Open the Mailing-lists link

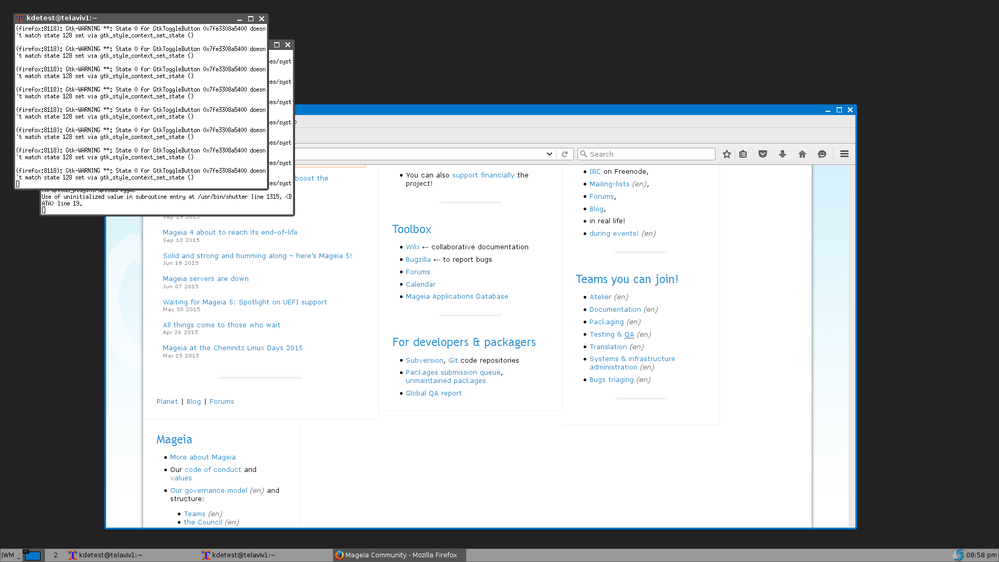609,184
